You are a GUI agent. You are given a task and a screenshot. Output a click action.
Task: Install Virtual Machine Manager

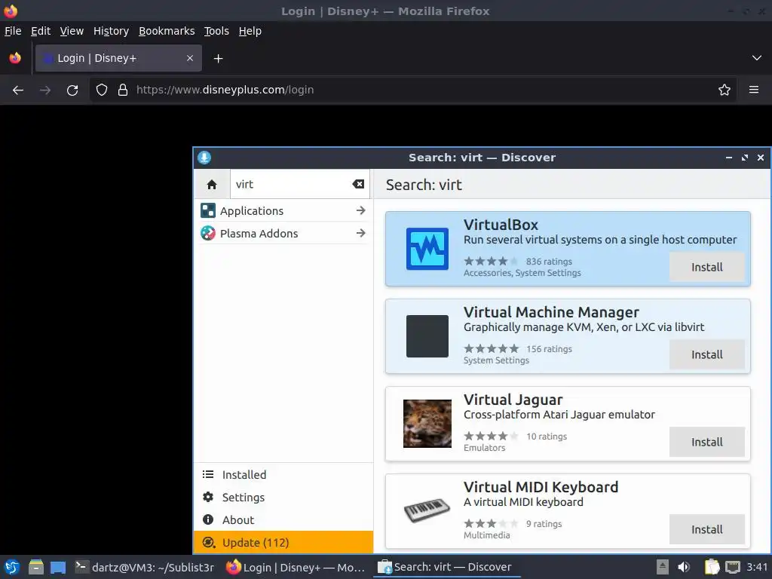click(x=706, y=354)
